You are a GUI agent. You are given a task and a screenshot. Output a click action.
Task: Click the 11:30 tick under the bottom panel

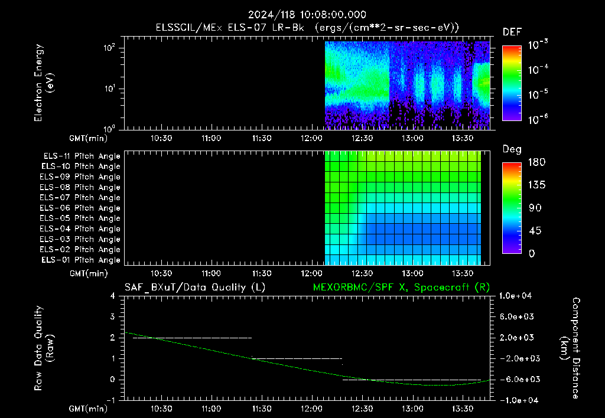(262, 409)
